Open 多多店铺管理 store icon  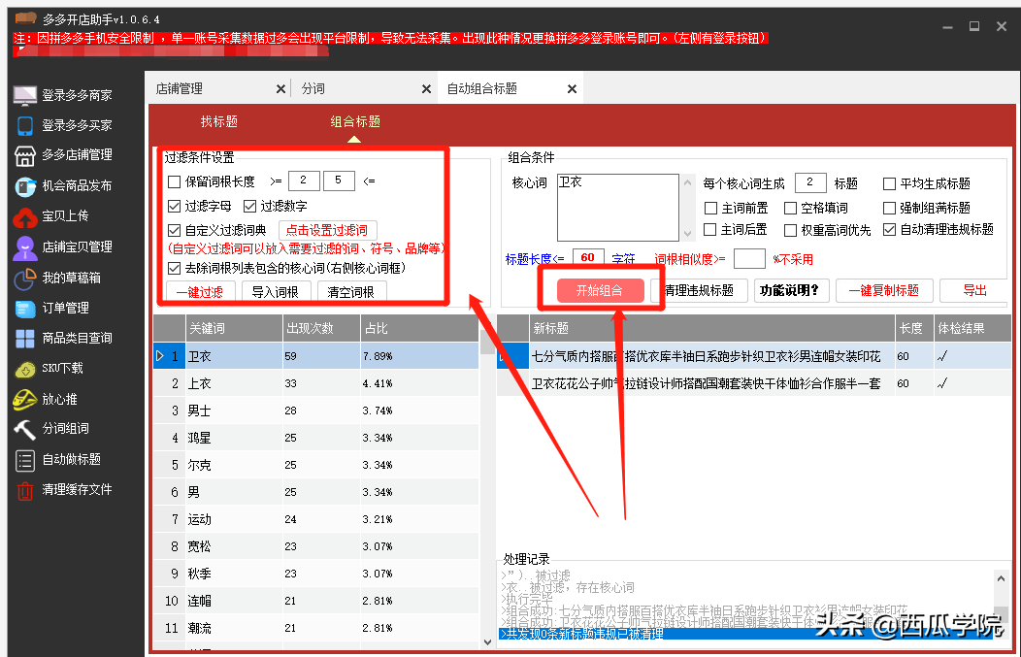click(x=24, y=155)
